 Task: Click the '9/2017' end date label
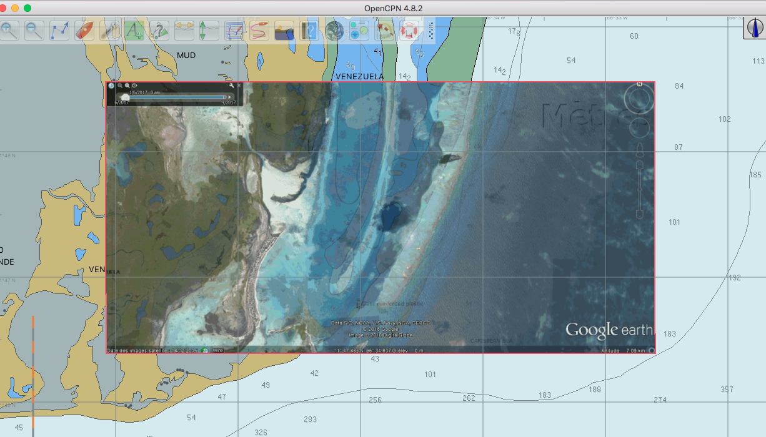pyautogui.click(x=227, y=102)
